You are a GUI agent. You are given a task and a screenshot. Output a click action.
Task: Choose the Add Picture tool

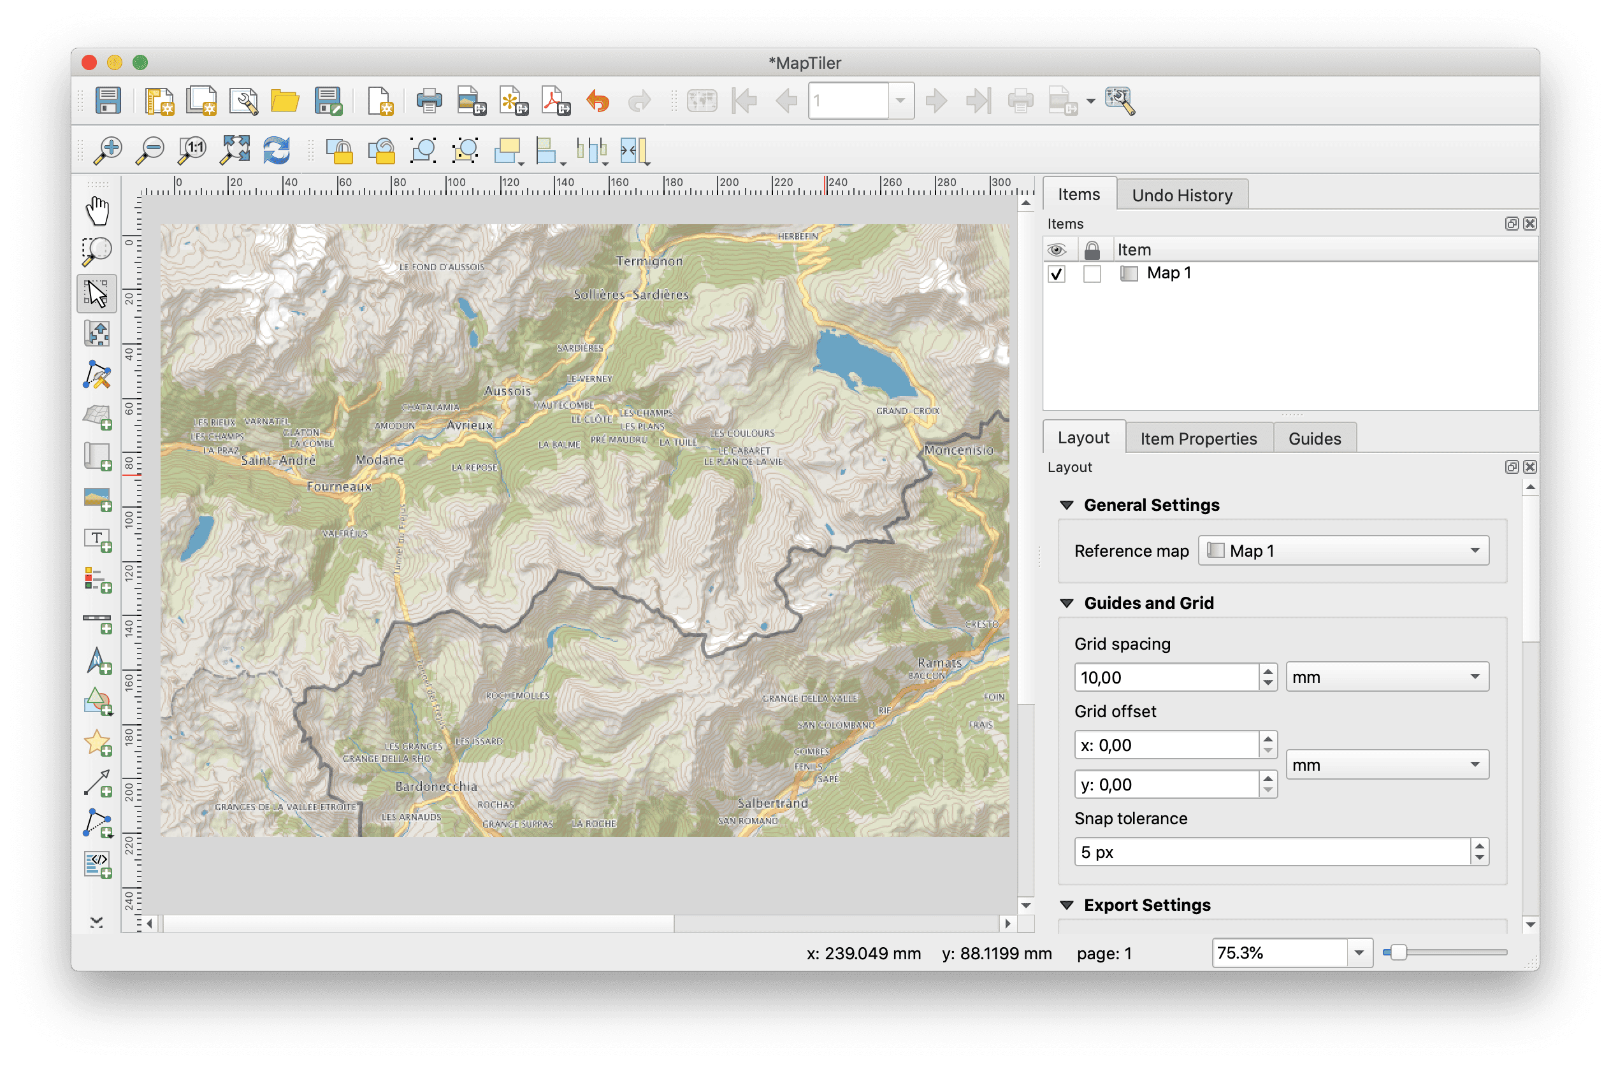click(97, 499)
